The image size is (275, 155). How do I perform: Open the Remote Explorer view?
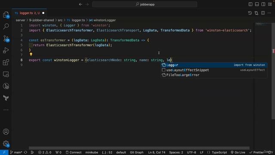(x=6, y=74)
